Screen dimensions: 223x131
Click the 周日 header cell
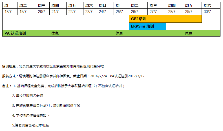105,5
